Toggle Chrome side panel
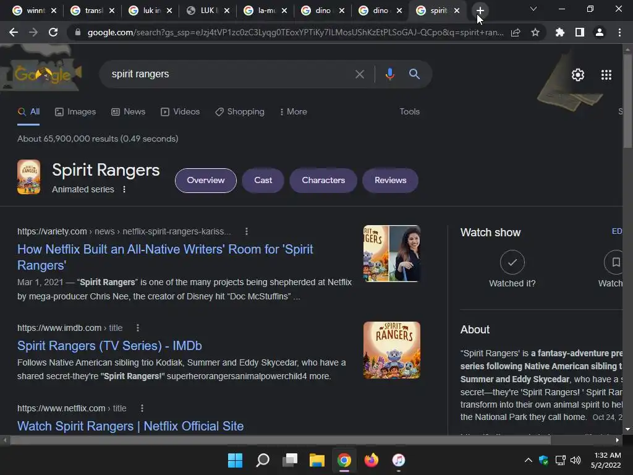The height and width of the screenshot is (475, 633). click(580, 32)
